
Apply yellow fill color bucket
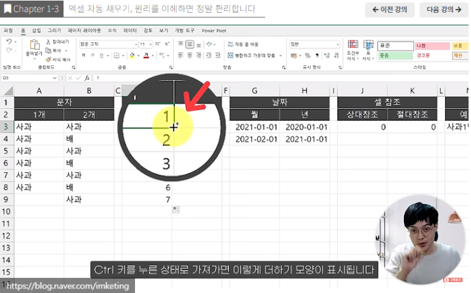coord(132,56)
